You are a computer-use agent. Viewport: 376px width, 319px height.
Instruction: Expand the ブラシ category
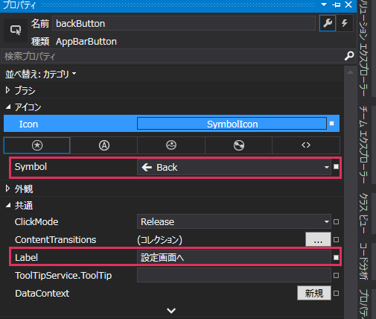7,90
